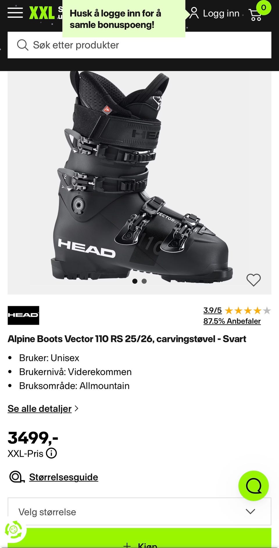
Task: Click the search magnifier icon
Action: (x=22, y=45)
